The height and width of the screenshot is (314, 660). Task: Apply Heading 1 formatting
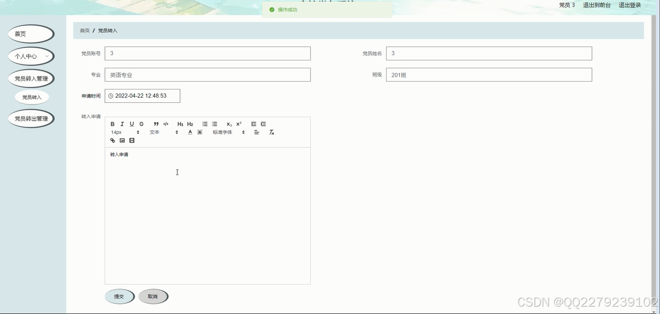[x=180, y=124]
